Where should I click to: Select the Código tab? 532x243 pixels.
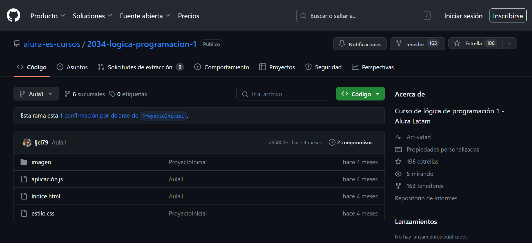coord(32,67)
